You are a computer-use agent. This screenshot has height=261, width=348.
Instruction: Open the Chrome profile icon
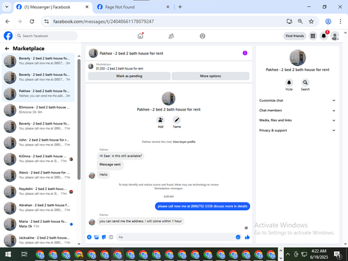328,22
